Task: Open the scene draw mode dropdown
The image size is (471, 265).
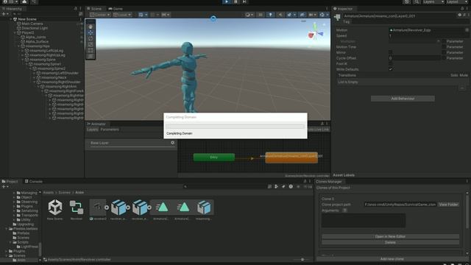Action: click(x=249, y=15)
